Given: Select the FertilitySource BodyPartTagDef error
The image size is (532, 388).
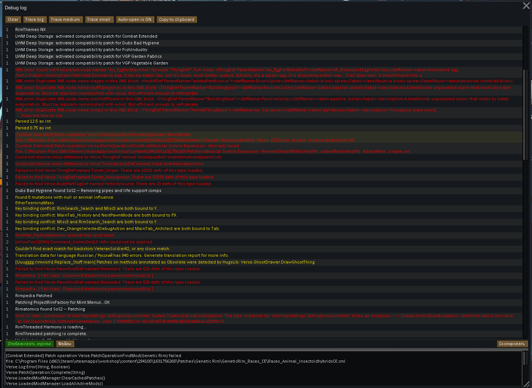Looking at the screenshot, I should [264, 184].
